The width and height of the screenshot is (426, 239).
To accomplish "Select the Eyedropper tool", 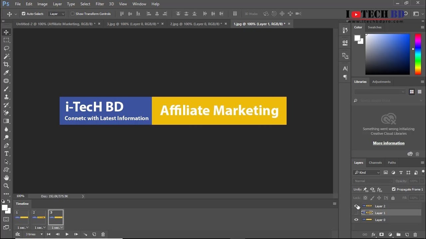I will pos(6,73).
